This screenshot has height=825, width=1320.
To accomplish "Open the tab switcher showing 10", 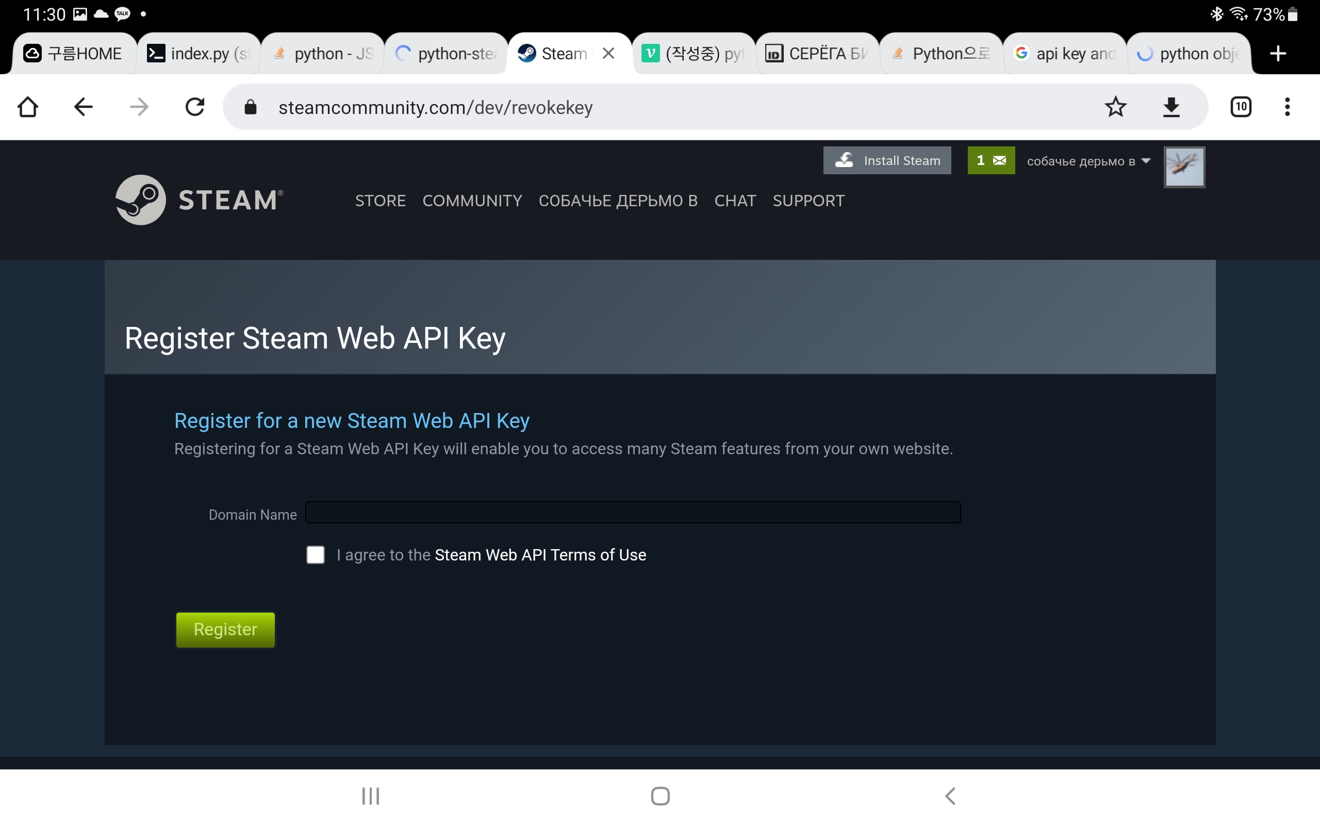I will tap(1241, 107).
